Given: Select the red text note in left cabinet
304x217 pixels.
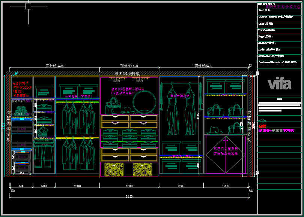Looking at the screenshot, I should click(21, 89).
